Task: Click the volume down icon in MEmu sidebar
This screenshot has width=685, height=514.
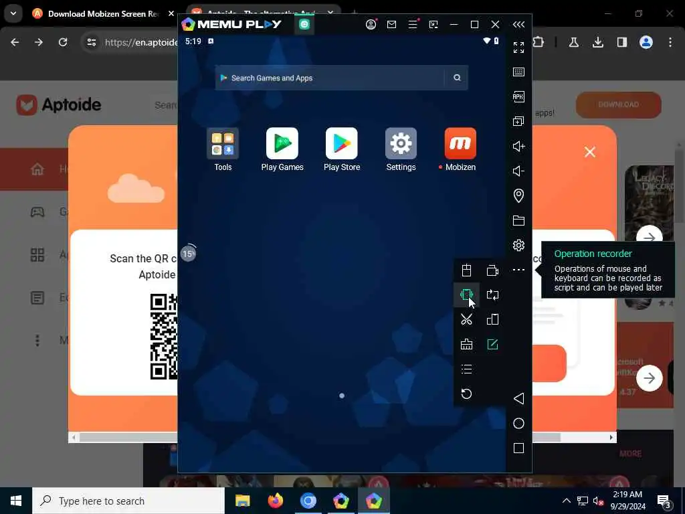Action: (518, 171)
